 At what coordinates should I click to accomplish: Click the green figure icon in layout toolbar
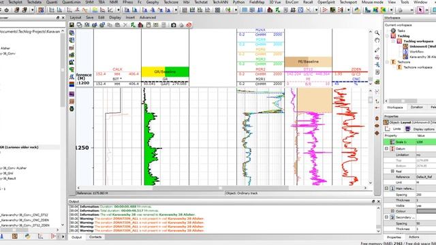(x=133, y=25)
